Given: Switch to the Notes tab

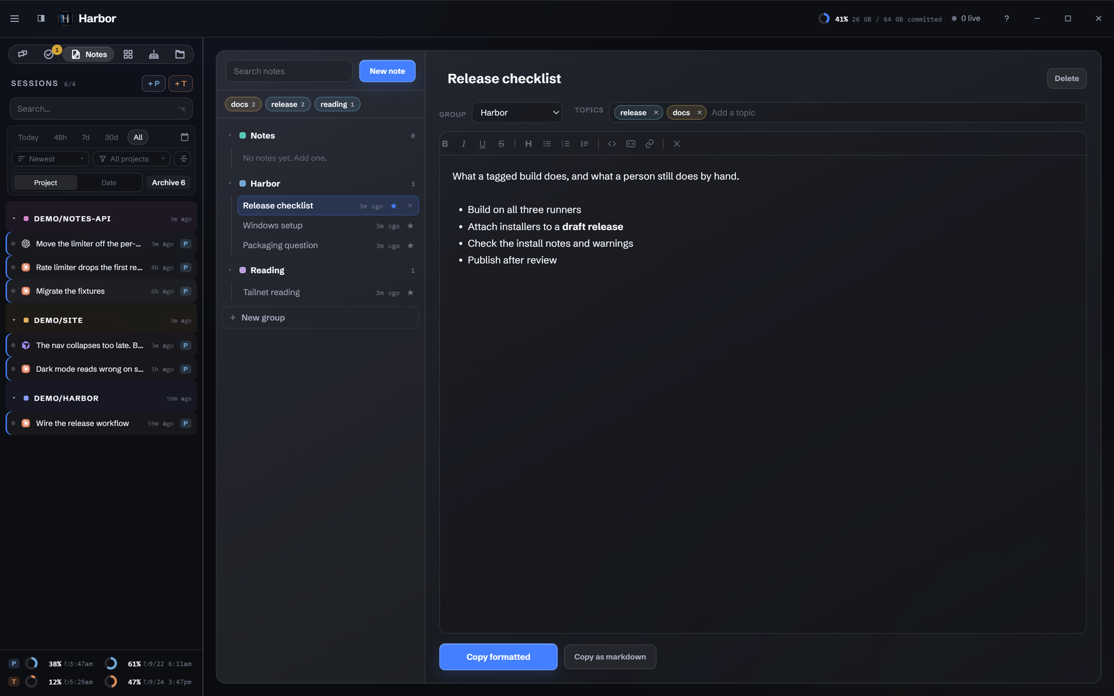Looking at the screenshot, I should (x=89, y=54).
